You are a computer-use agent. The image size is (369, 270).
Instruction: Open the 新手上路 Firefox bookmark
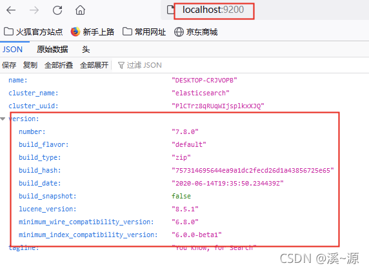pyautogui.click(x=92, y=32)
